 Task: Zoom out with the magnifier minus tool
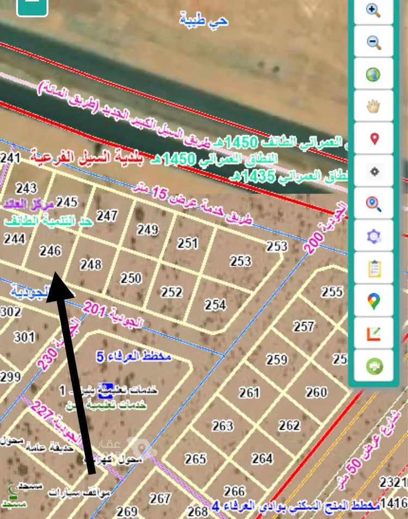pyautogui.click(x=373, y=42)
